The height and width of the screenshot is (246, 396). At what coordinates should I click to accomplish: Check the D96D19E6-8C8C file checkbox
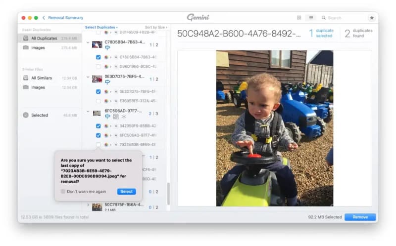click(98, 67)
